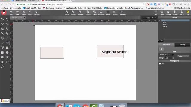The height and width of the screenshot is (107, 191).
Task: Open the YouiDraw main logo menu
Action: (x=4, y=12)
